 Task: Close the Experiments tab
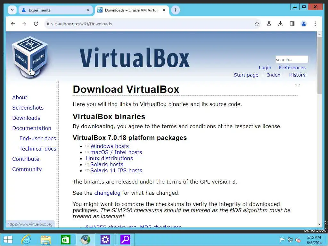88,10
